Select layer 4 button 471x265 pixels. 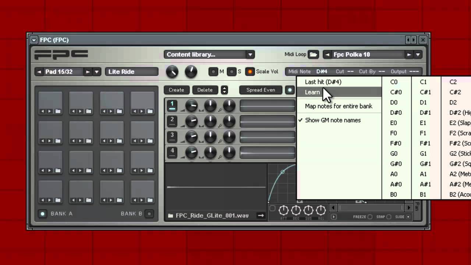tap(172, 152)
